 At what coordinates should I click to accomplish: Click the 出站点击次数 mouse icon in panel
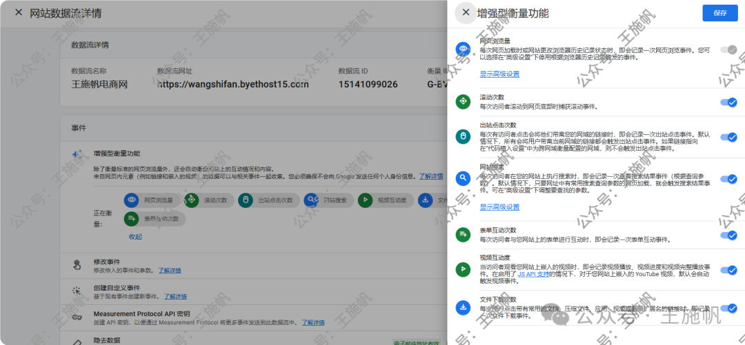coord(463,136)
